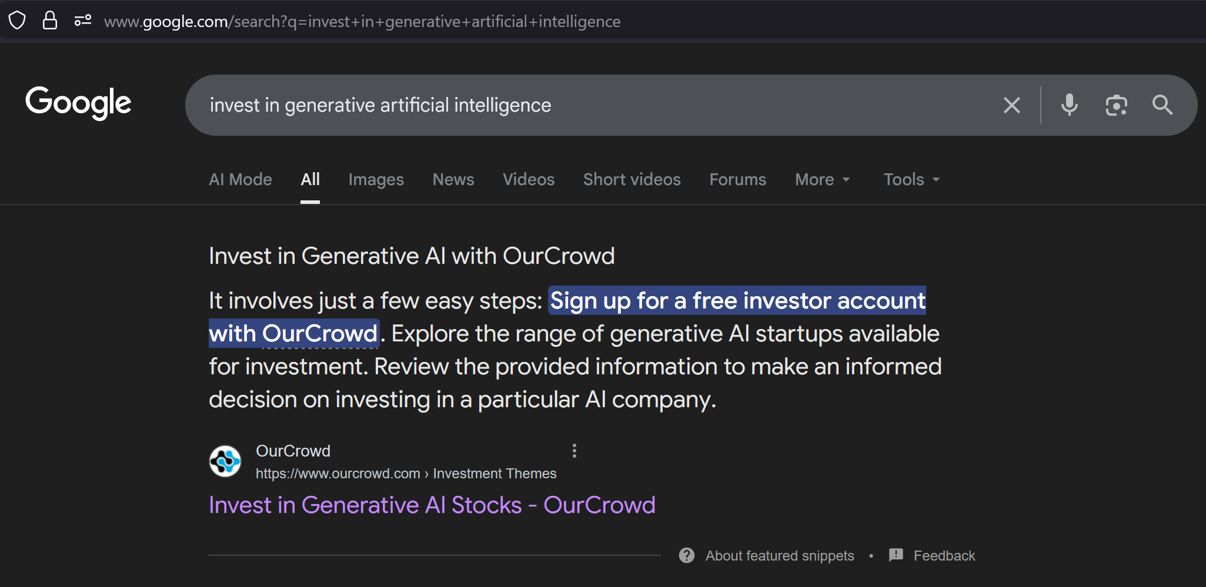Viewport: 1206px width, 587px height.
Task: Open the Invest in Generative AI Stocks link
Action: pos(432,504)
